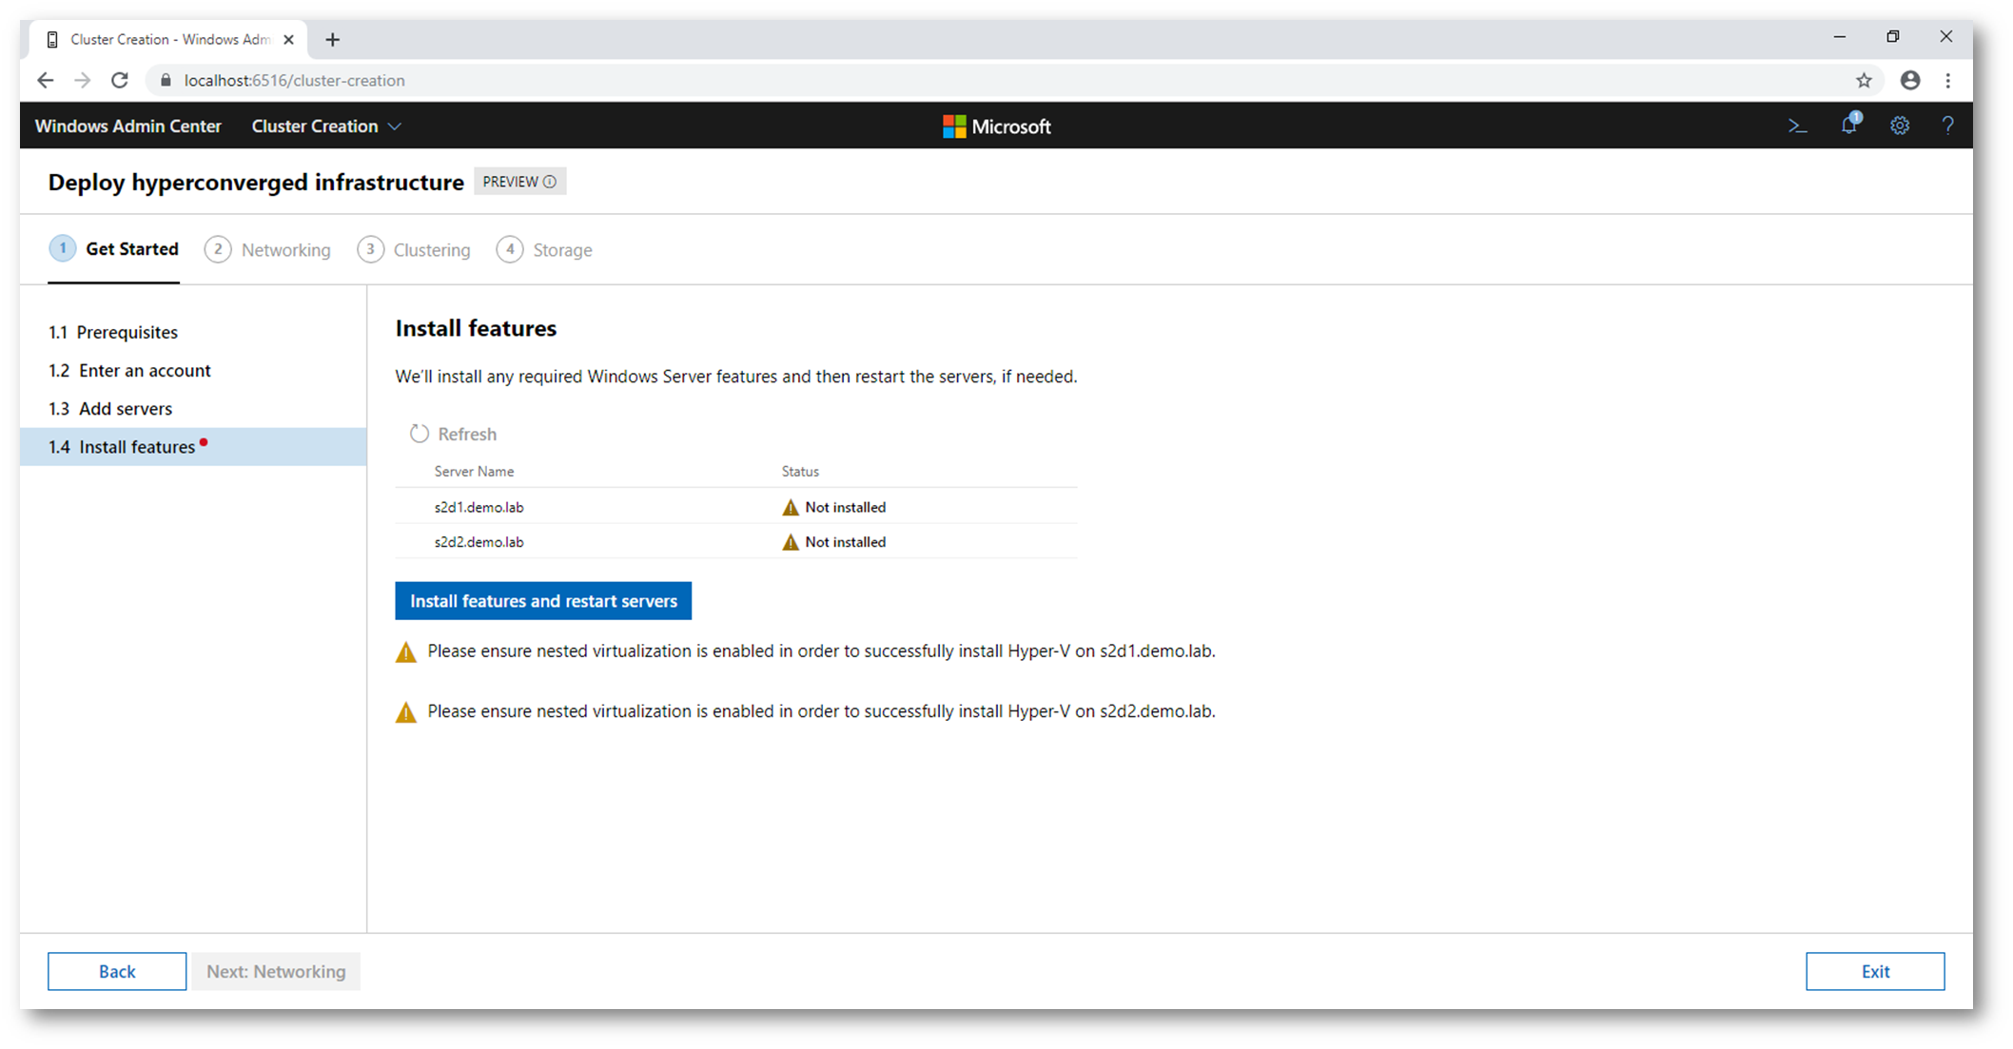2013x1049 pixels.
Task: Open the notifications bell
Action: click(1849, 125)
